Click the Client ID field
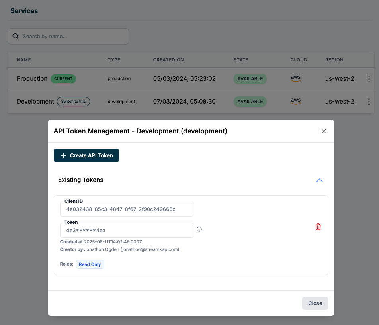 tap(127, 209)
